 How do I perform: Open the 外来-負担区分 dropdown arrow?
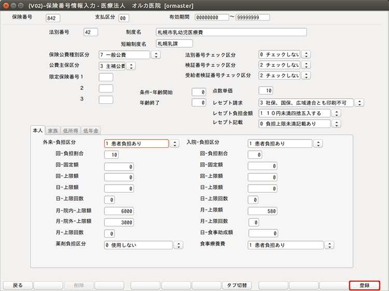tap(175, 144)
